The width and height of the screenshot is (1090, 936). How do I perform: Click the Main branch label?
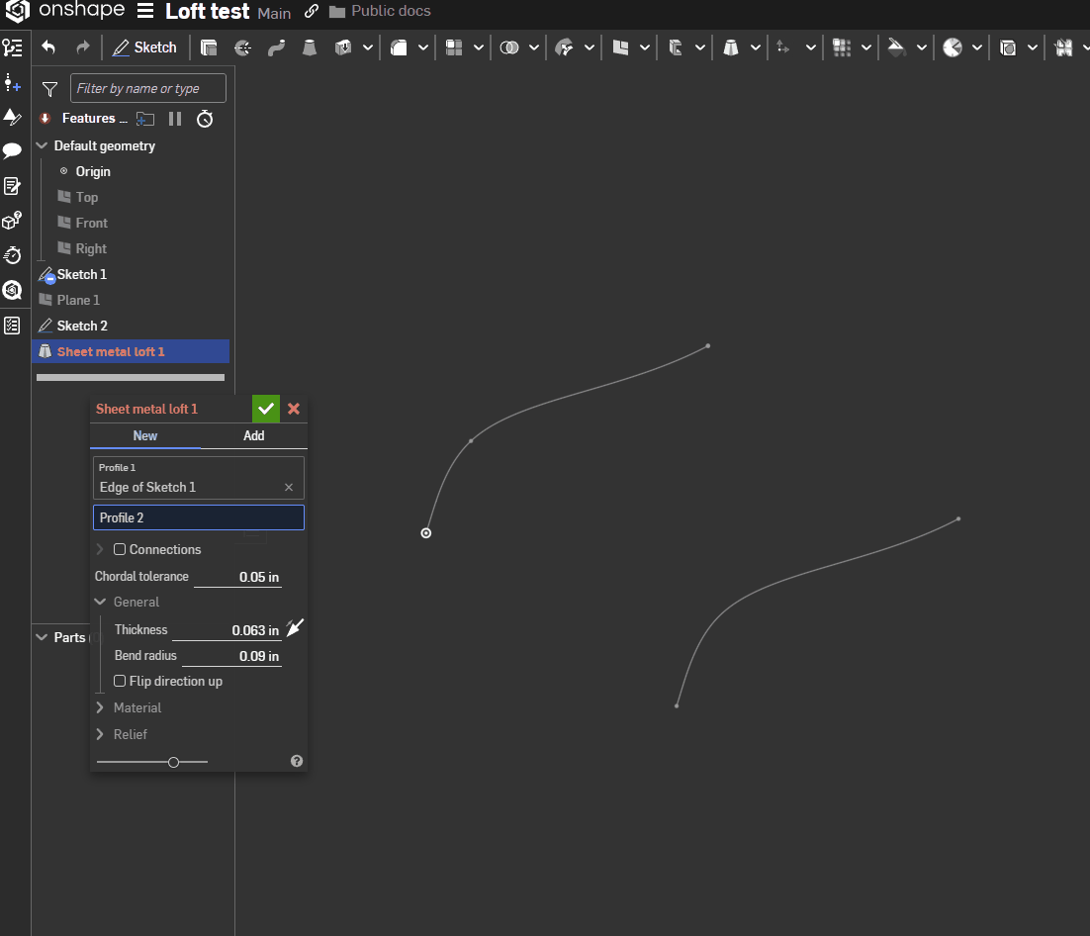pos(274,13)
